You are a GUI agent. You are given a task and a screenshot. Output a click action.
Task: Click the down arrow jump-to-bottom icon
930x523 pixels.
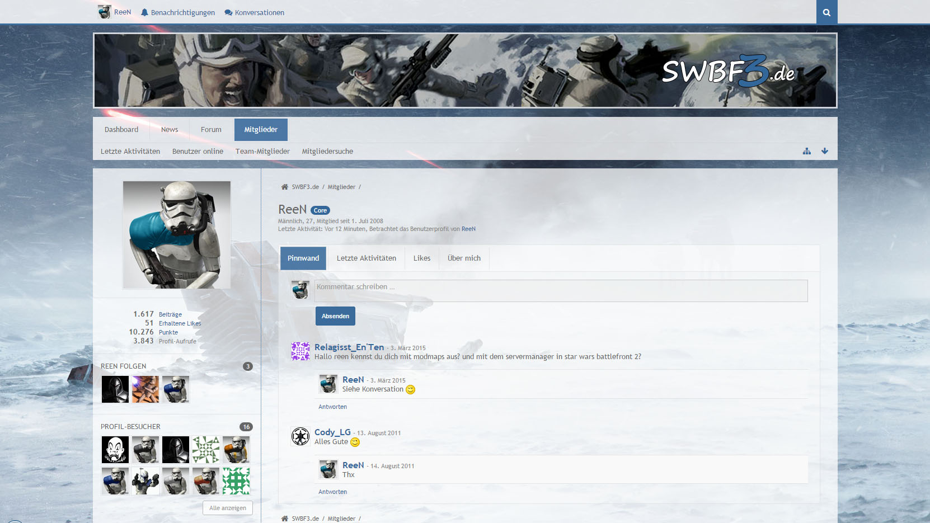pos(824,151)
